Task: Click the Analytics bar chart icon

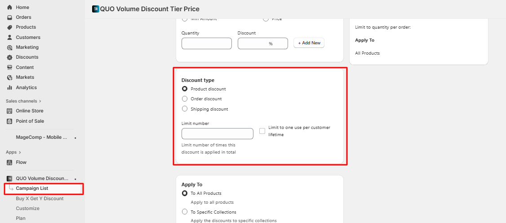Action: 9,87
